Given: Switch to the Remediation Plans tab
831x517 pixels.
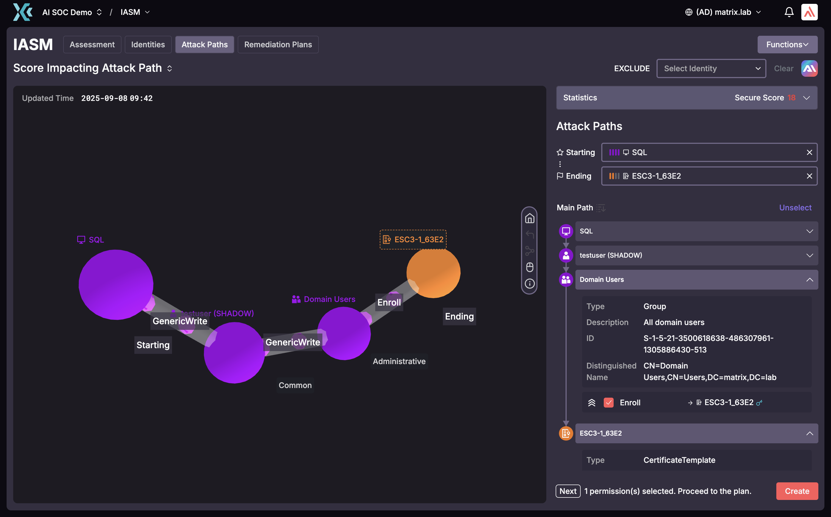Looking at the screenshot, I should point(278,45).
